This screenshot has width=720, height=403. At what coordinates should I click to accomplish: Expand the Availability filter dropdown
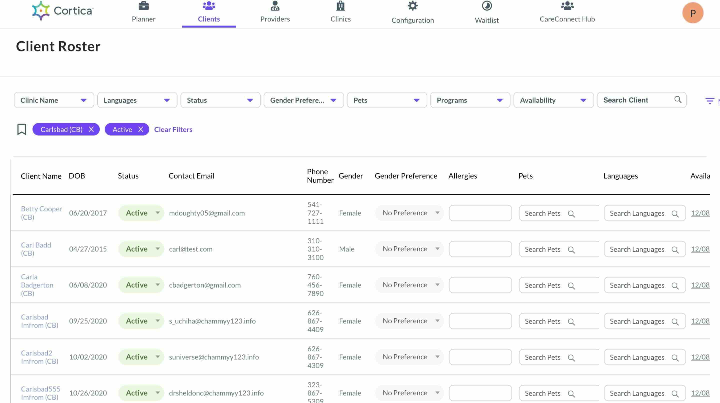(554, 100)
